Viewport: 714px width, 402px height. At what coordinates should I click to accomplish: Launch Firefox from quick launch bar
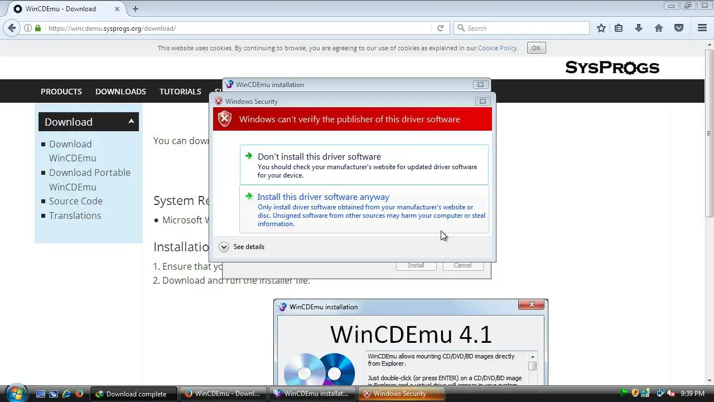pos(79,394)
